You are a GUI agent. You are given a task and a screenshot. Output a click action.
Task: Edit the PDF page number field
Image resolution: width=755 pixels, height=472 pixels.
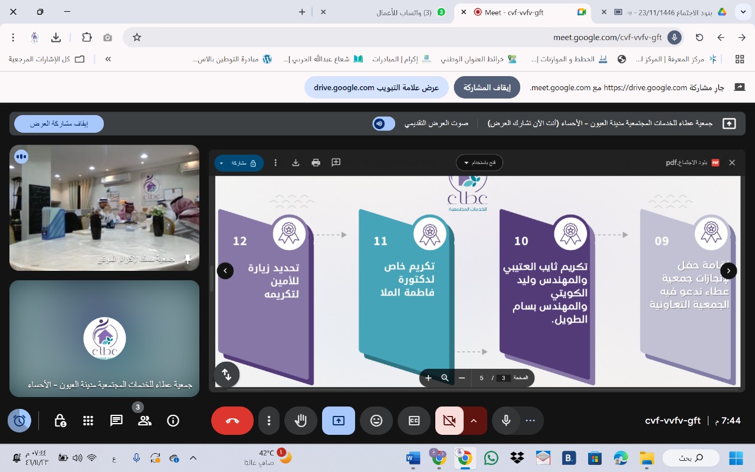tap(503, 378)
